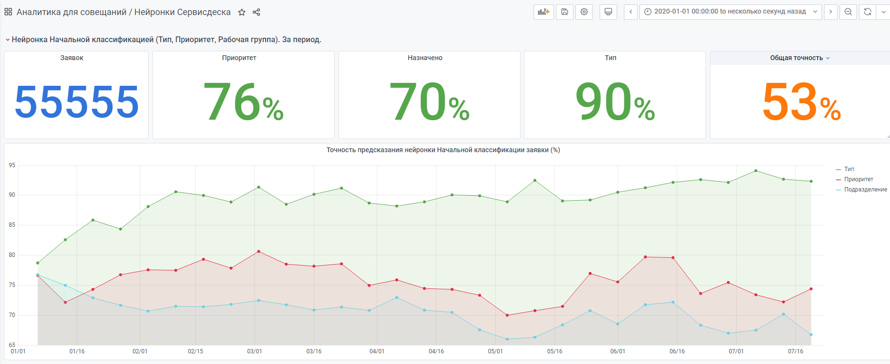
Task: Open the Общая точность panel menu
Action: point(800,58)
